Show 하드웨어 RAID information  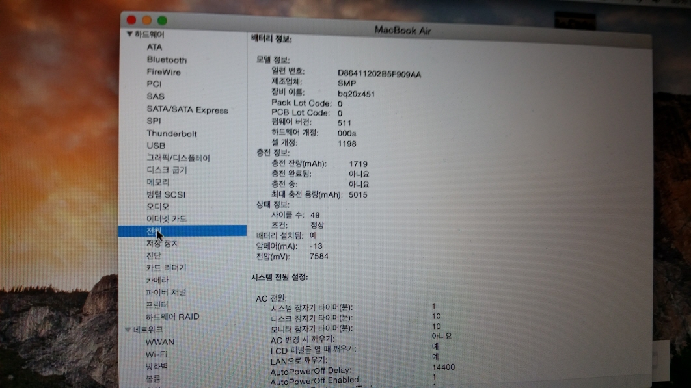172,317
